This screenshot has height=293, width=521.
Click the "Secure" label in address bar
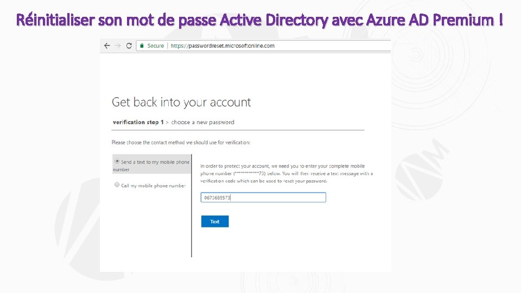(155, 46)
